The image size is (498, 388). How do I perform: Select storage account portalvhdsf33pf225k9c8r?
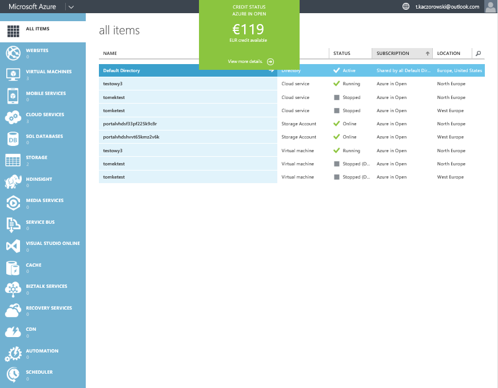(130, 124)
